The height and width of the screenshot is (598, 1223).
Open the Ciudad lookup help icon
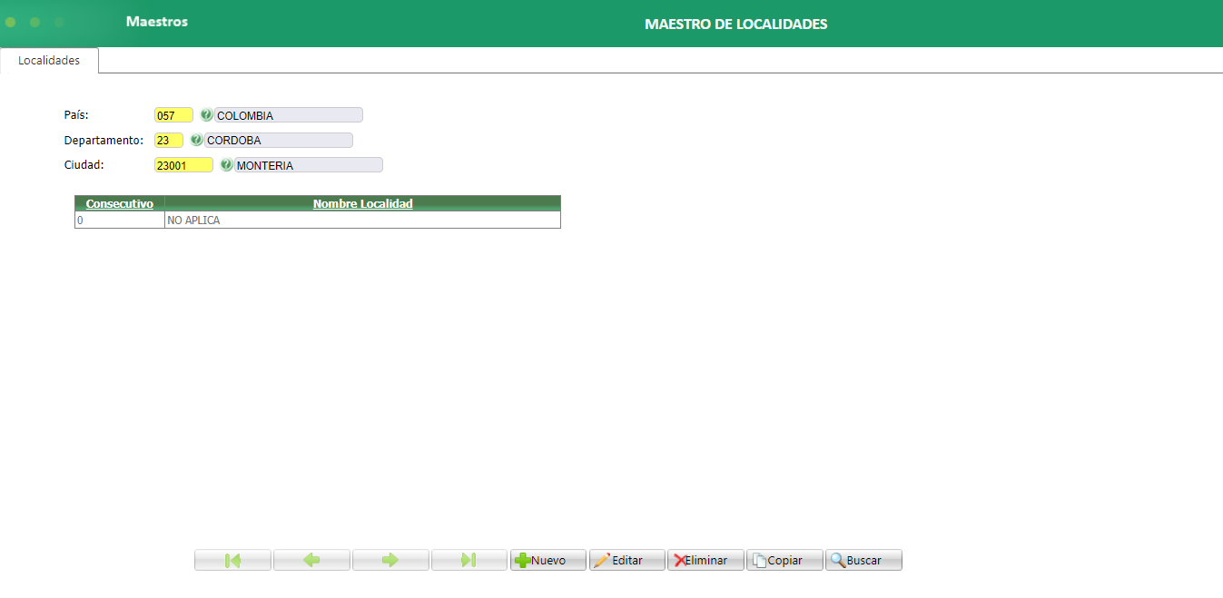click(x=226, y=165)
